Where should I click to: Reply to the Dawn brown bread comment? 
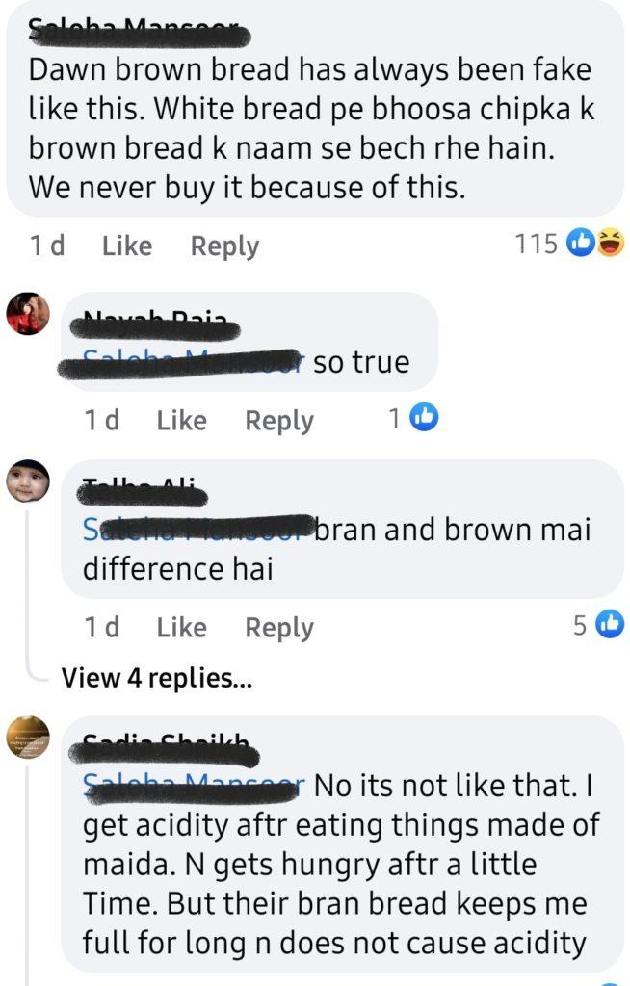coord(224,246)
